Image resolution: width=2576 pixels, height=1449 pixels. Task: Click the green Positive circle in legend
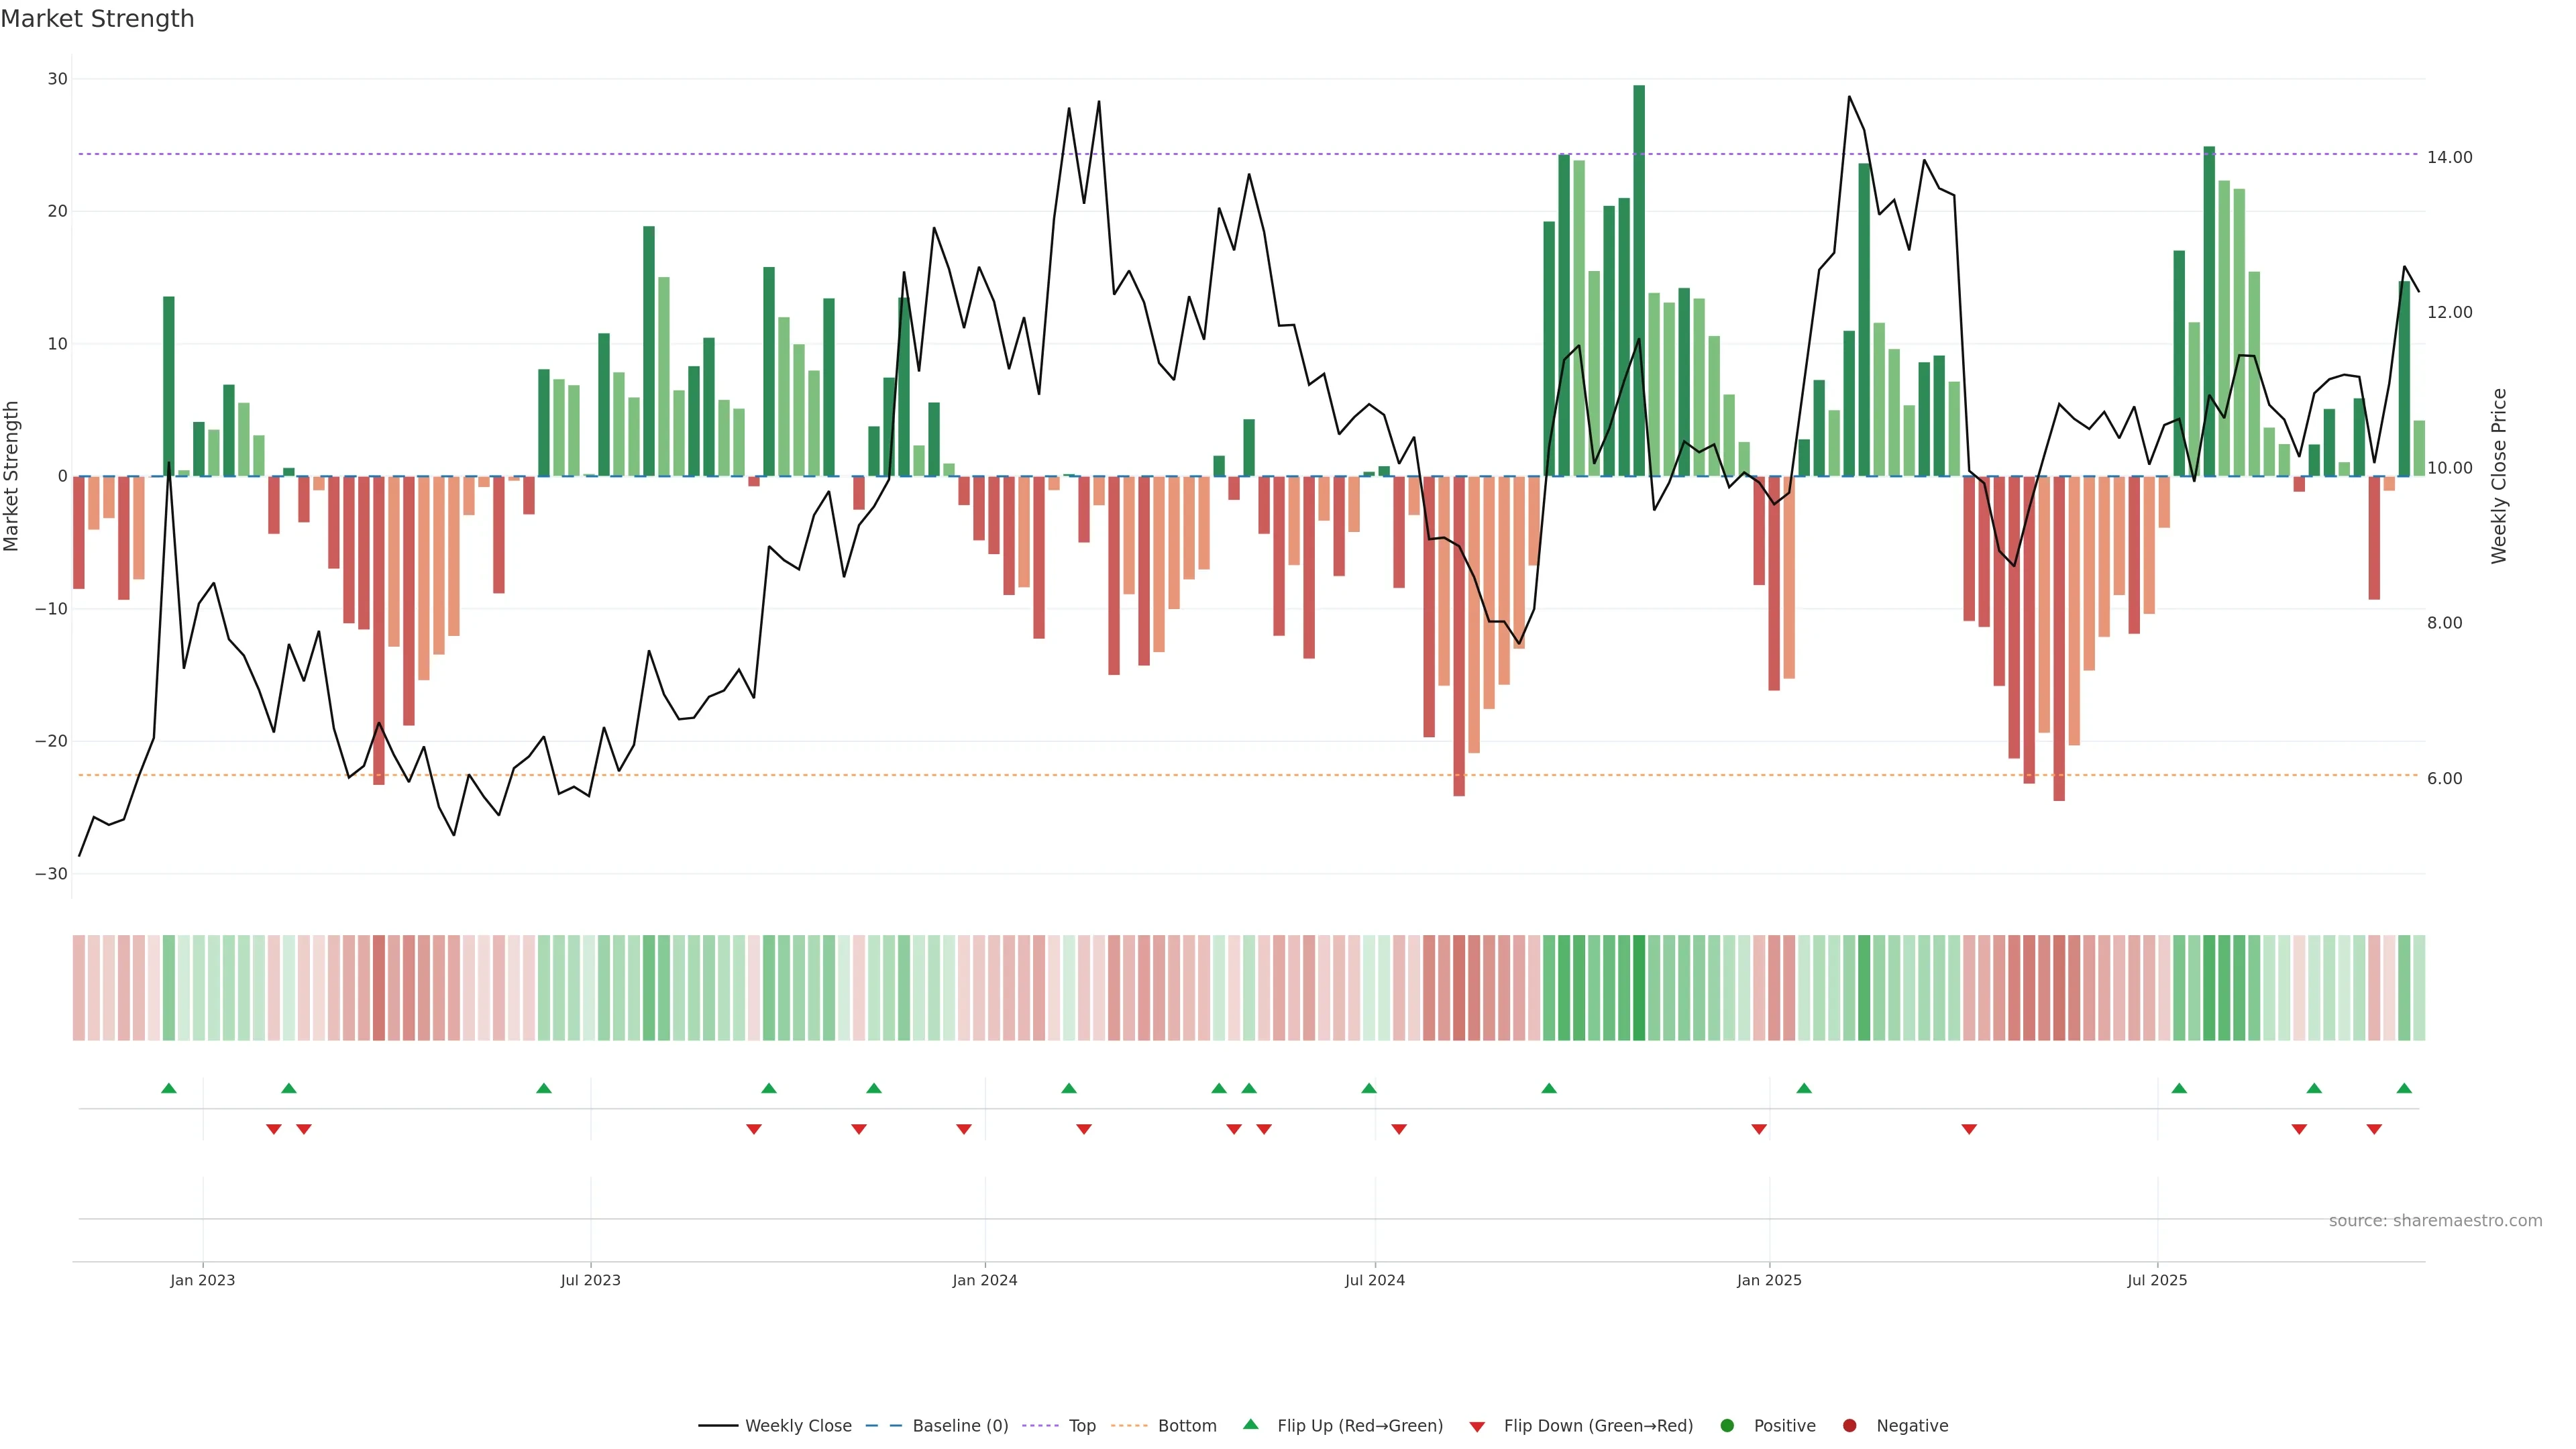click(x=1727, y=1425)
